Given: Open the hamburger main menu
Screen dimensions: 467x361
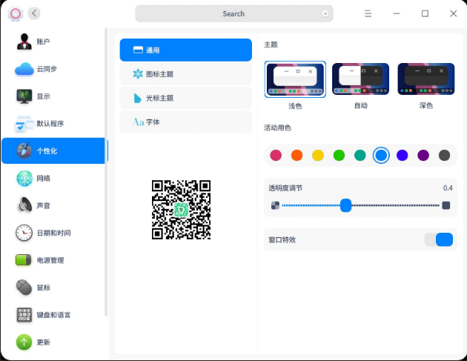Looking at the screenshot, I should pyautogui.click(x=368, y=13).
